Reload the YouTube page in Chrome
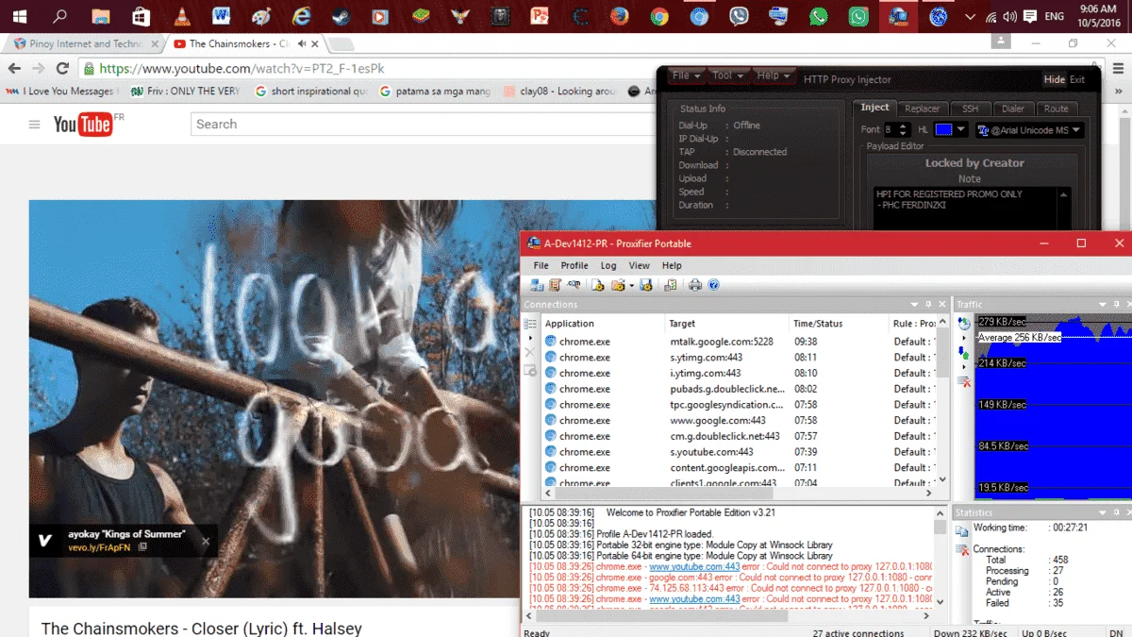 point(62,68)
